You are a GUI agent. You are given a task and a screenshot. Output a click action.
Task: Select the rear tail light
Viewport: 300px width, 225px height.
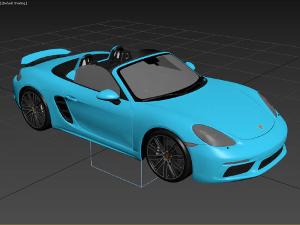tap(19, 76)
